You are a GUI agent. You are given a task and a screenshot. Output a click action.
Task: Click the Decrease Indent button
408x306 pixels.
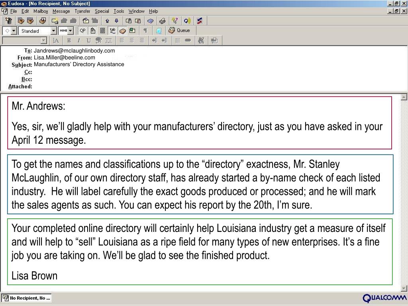pyautogui.click(x=165, y=40)
